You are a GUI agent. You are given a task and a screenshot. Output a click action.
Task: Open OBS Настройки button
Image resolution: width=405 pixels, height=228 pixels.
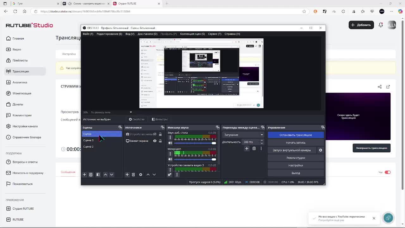tap(296, 165)
